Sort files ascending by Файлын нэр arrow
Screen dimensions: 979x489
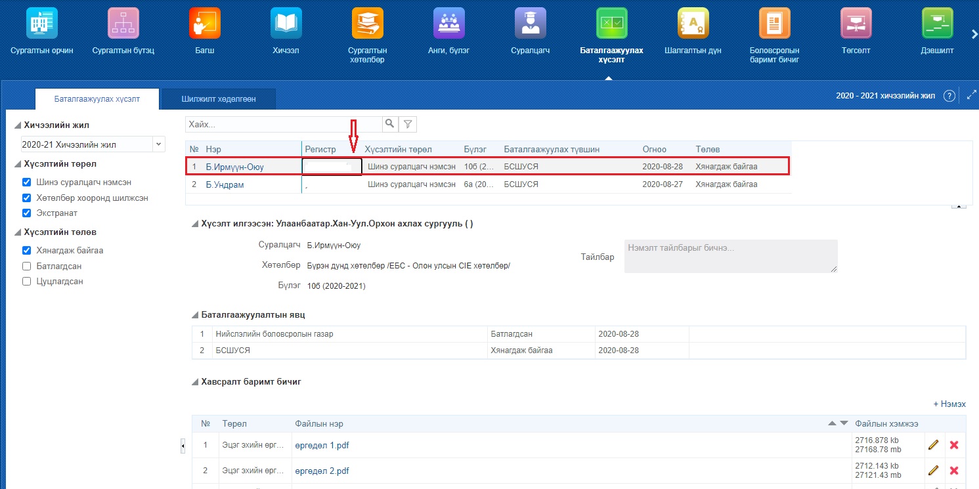tap(833, 423)
